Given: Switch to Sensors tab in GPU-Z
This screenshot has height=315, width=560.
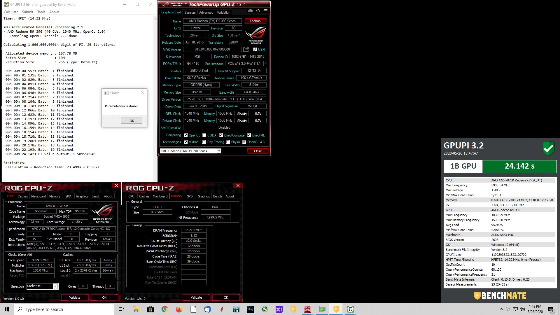Looking at the screenshot, I should [190, 12].
